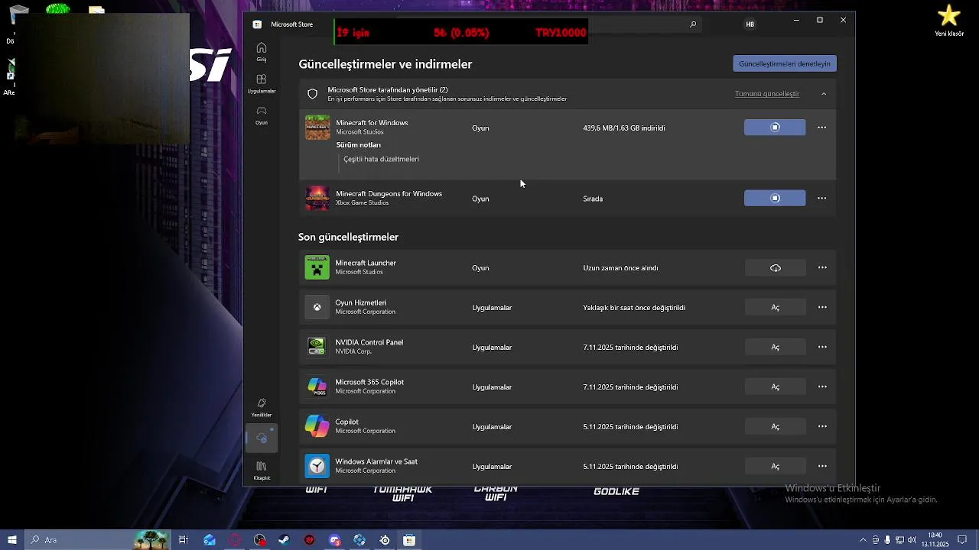Stop the queued Minecraft Dungeons download
Image resolution: width=979 pixels, height=550 pixels.
[x=775, y=199]
